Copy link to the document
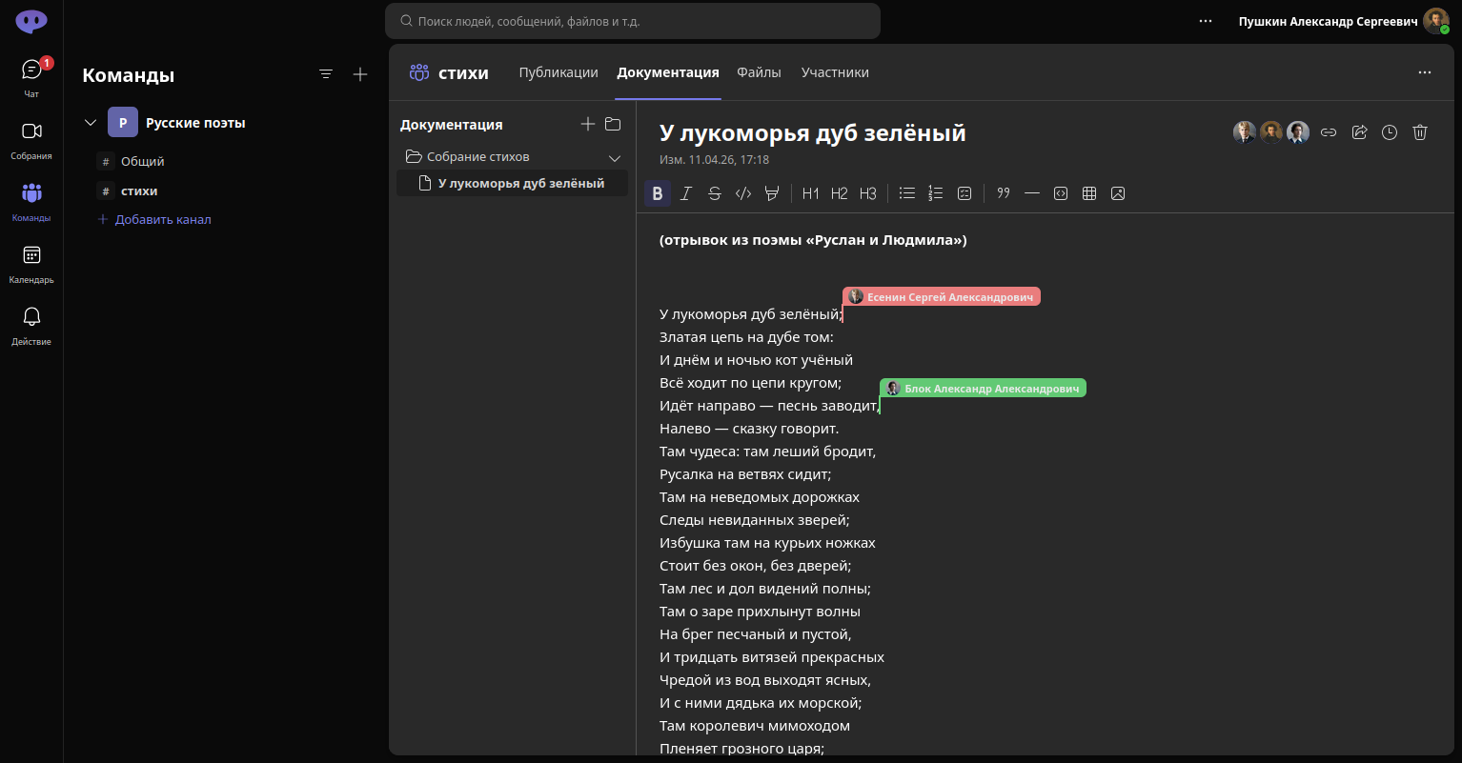Screen dimensions: 1462x763 pyautogui.click(x=1329, y=132)
